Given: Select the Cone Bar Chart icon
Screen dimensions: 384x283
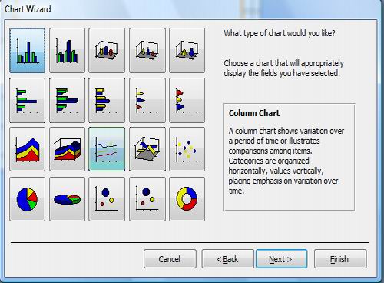Looking at the screenshot, I should [147, 100].
